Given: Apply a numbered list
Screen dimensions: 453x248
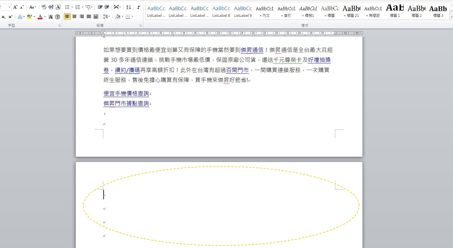Looking at the screenshot, I should click(78, 7).
